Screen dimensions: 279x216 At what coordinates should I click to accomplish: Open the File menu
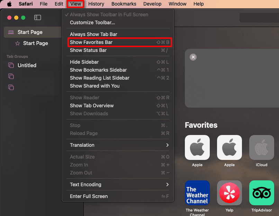tap(44, 4)
